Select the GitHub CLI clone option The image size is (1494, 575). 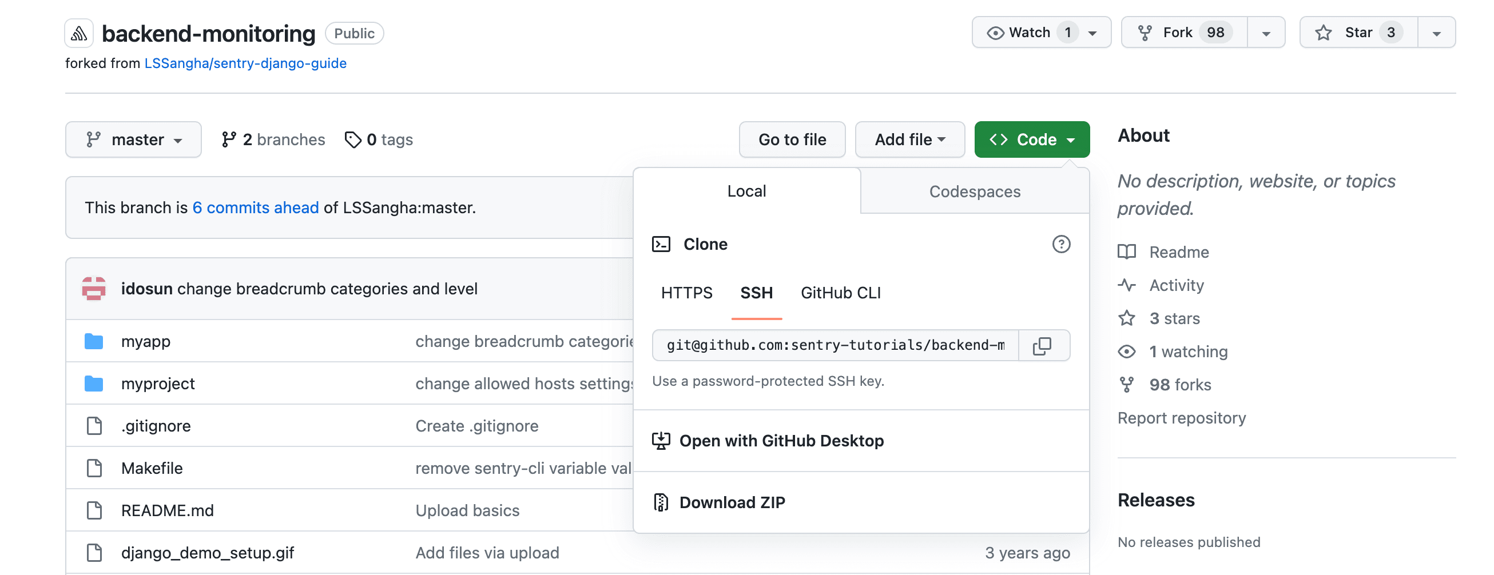click(841, 293)
